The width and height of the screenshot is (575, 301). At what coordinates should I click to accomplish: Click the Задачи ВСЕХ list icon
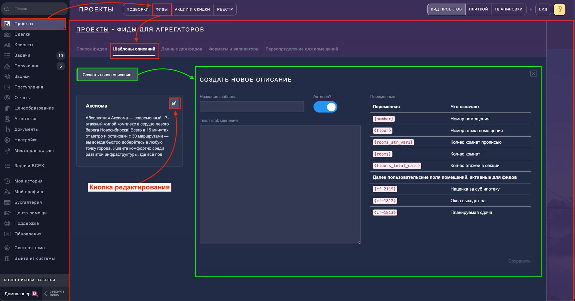coord(7,166)
